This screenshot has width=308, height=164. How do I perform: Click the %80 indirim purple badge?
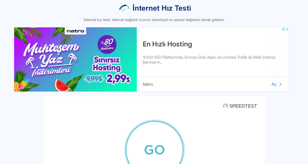pos(107,44)
